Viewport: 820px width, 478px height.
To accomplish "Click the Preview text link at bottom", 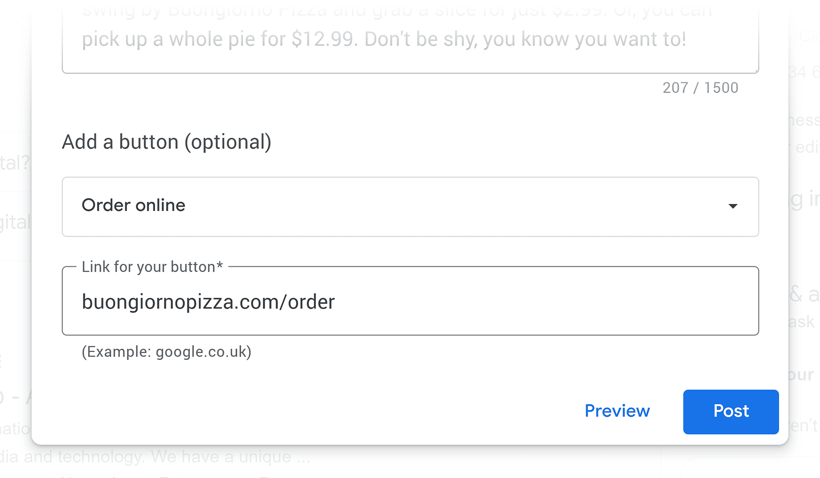I will click(617, 412).
